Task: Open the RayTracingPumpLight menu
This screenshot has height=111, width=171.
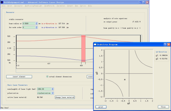Action: (x=33, y=6)
